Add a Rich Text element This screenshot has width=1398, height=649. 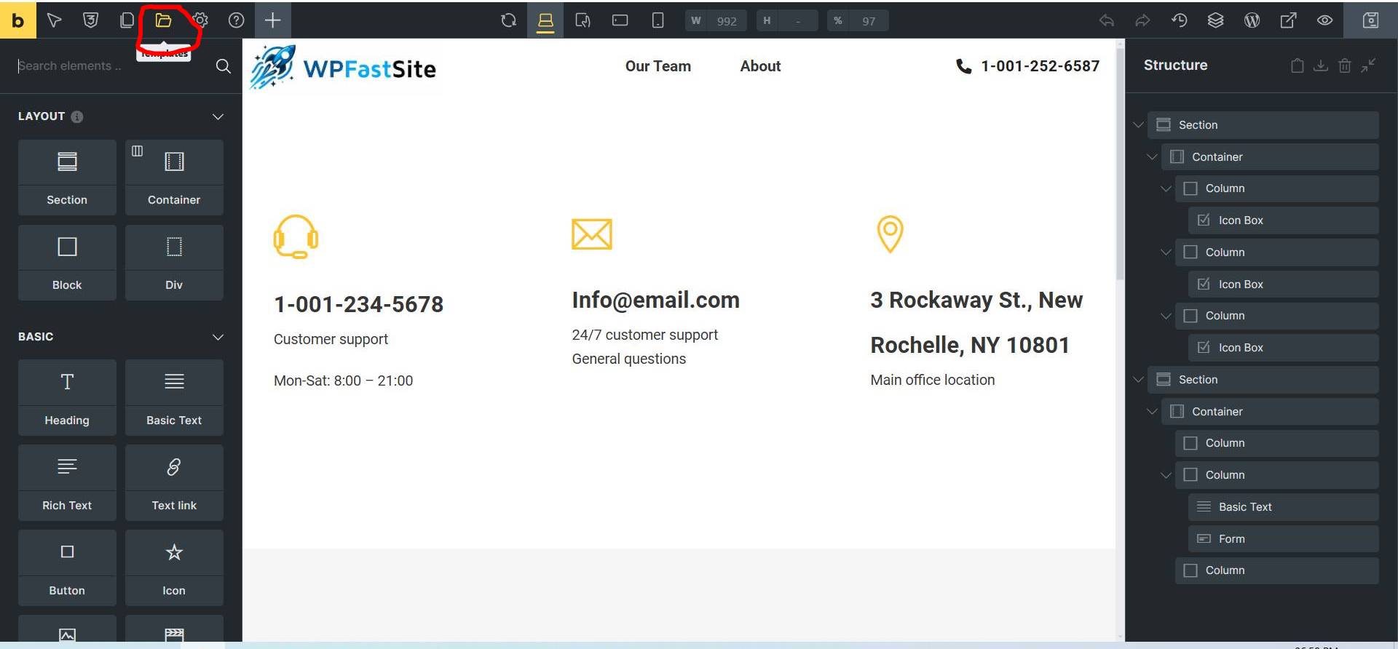[67, 482]
